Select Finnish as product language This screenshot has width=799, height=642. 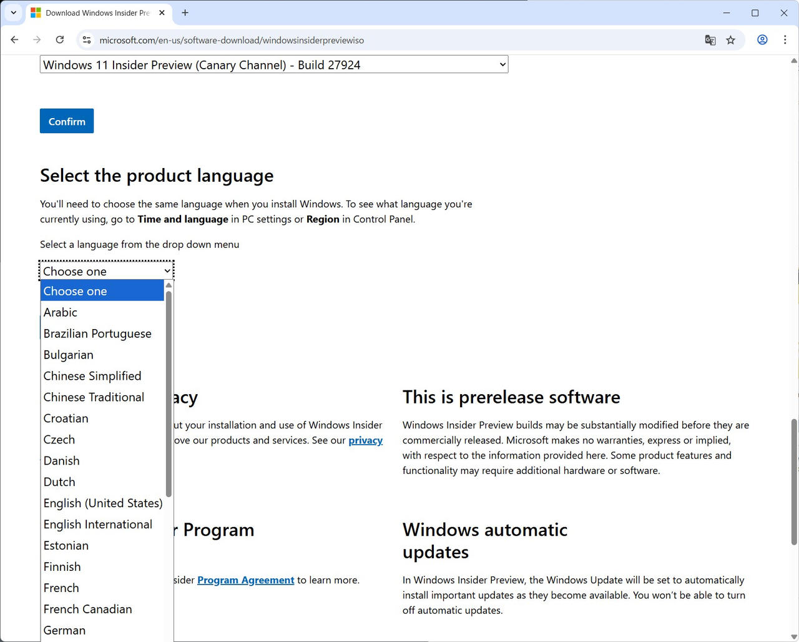pos(102,567)
